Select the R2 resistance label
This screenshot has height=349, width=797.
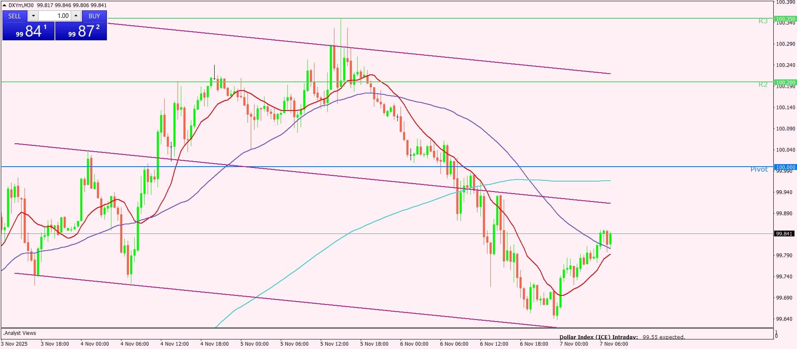click(x=762, y=84)
